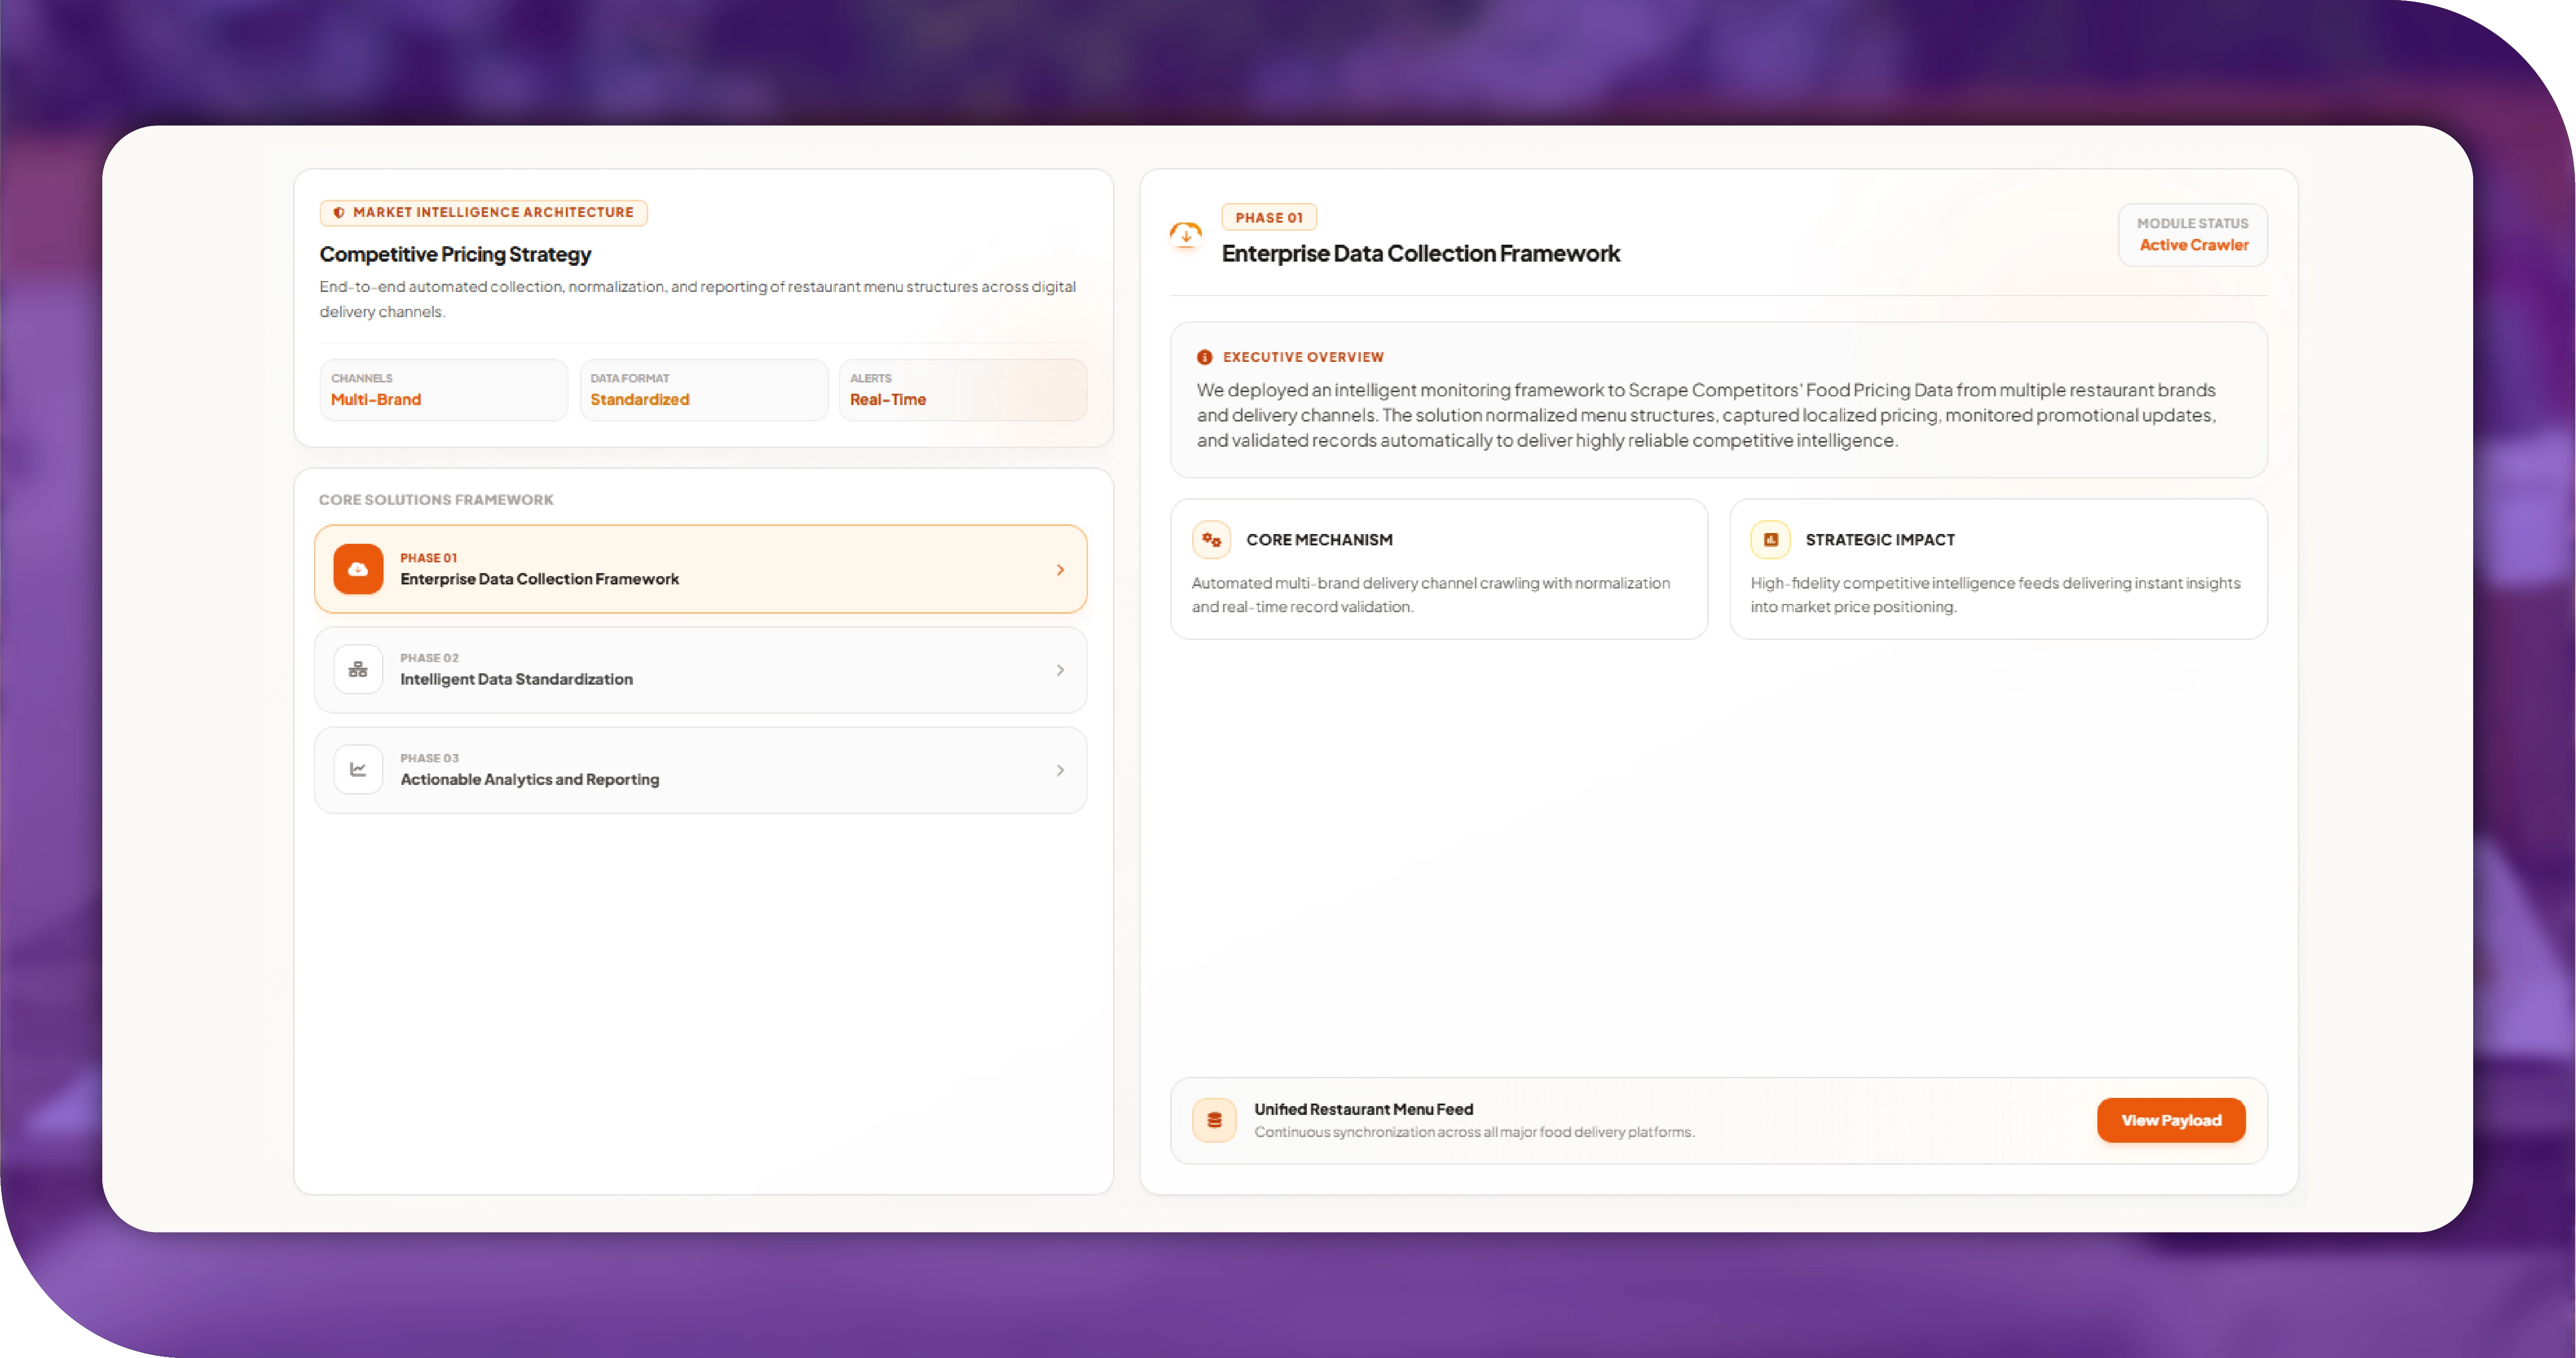Click the line chart icon for Phase 03
This screenshot has height=1358, width=2576.
358,769
